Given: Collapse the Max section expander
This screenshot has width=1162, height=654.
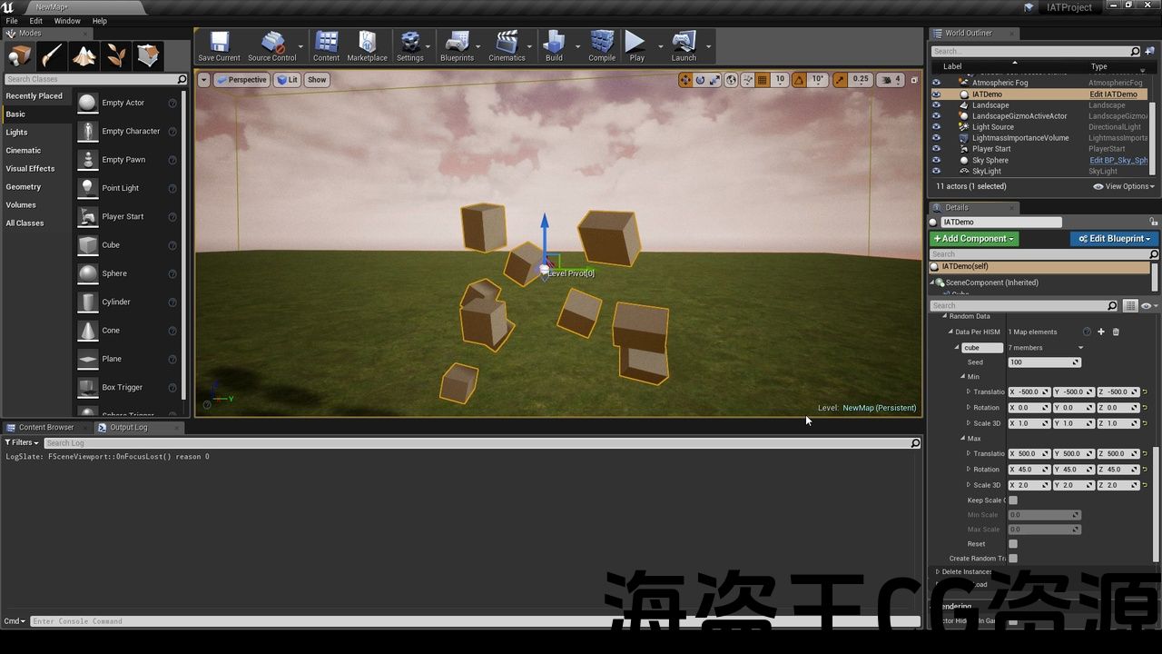Looking at the screenshot, I should [x=963, y=439].
